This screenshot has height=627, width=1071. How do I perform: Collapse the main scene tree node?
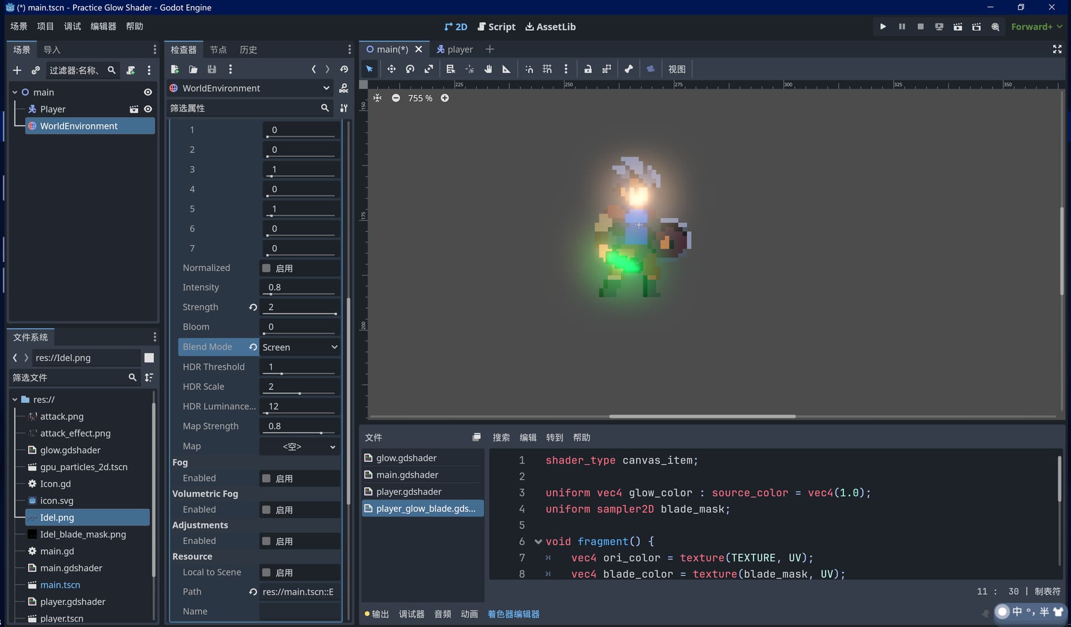(x=15, y=93)
